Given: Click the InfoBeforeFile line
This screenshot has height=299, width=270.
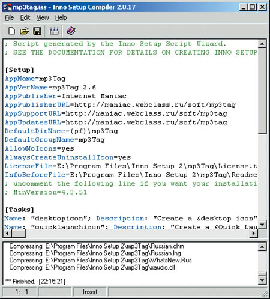Looking at the screenshot, I should pyautogui.click(x=131, y=175).
